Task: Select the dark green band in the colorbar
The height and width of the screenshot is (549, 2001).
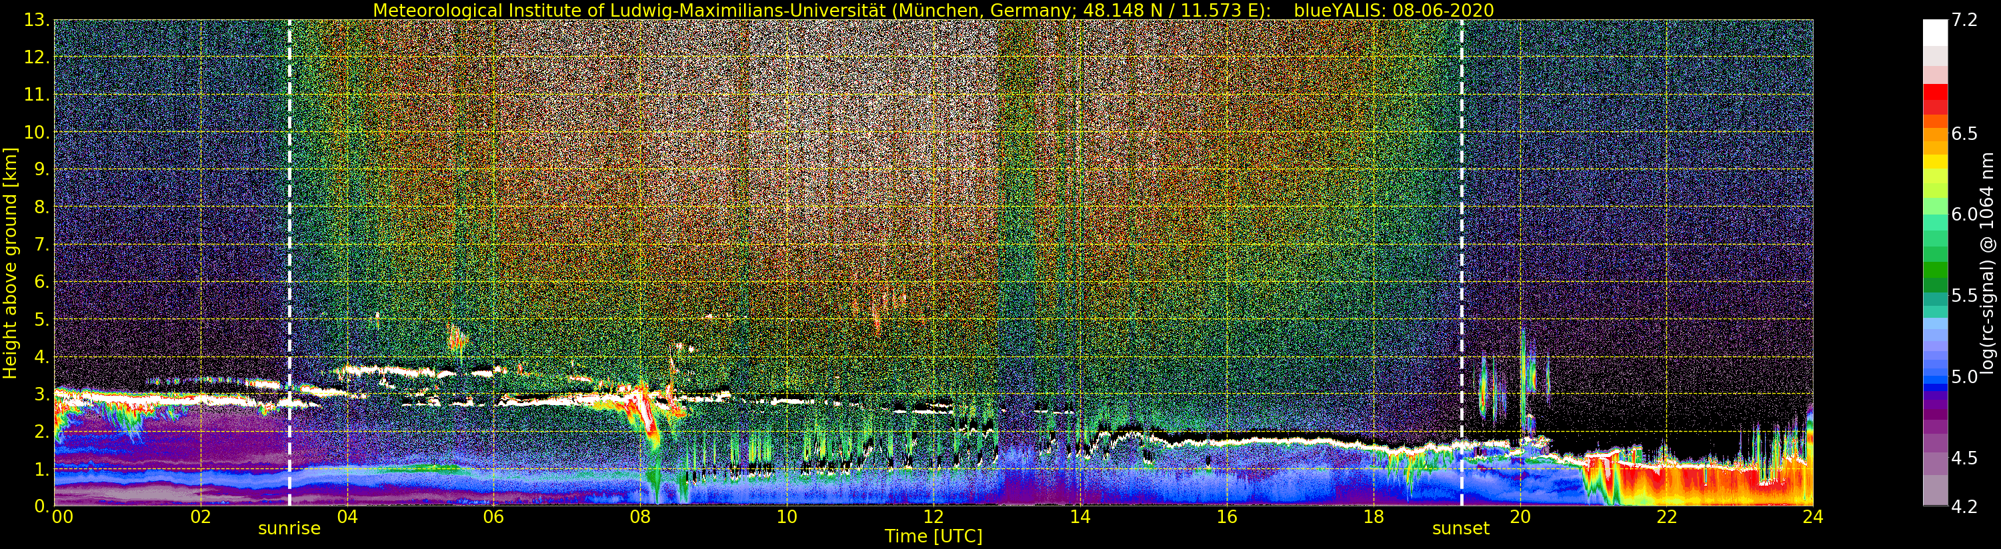Action: tap(1935, 271)
